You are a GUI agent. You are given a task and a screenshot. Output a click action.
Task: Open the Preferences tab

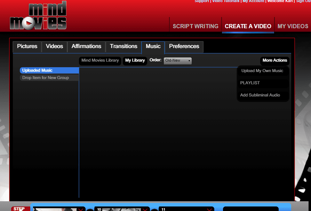(184, 47)
